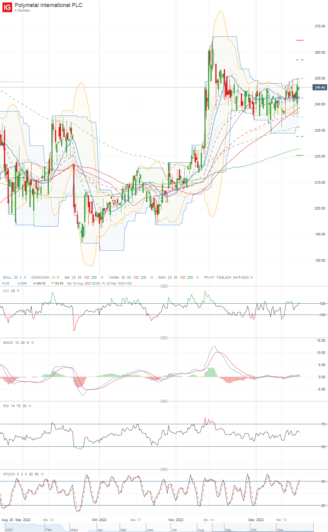Close the CCI indicator panel

[x=18, y=291]
